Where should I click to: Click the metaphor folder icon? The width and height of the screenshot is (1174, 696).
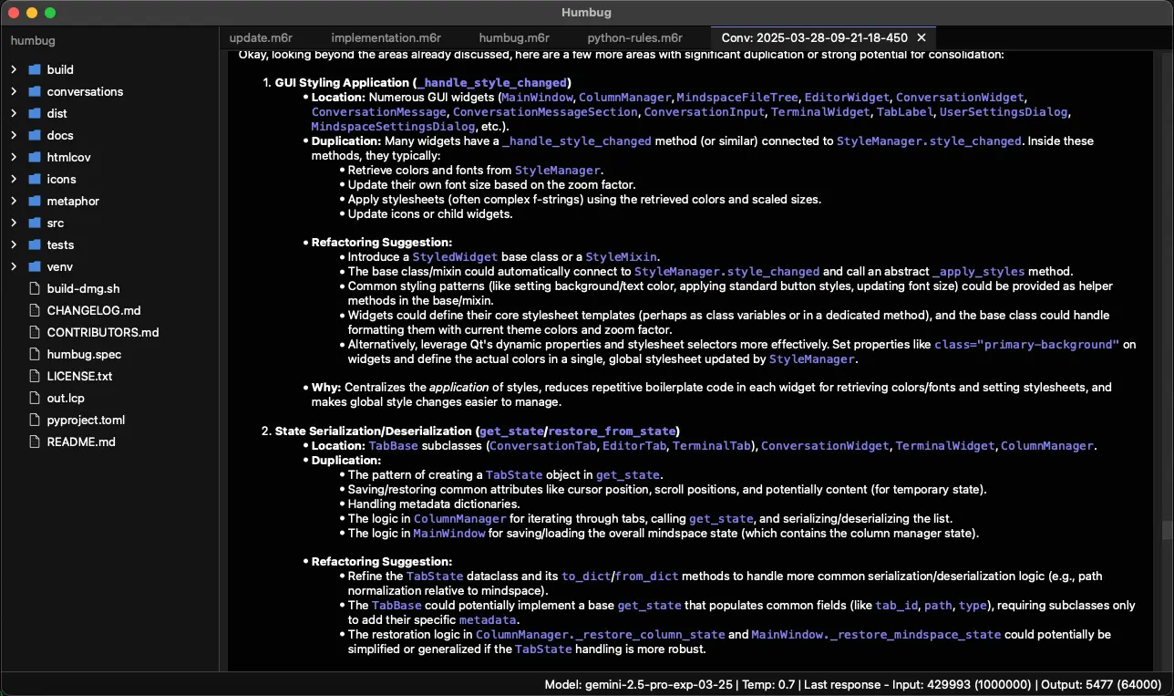coord(35,201)
